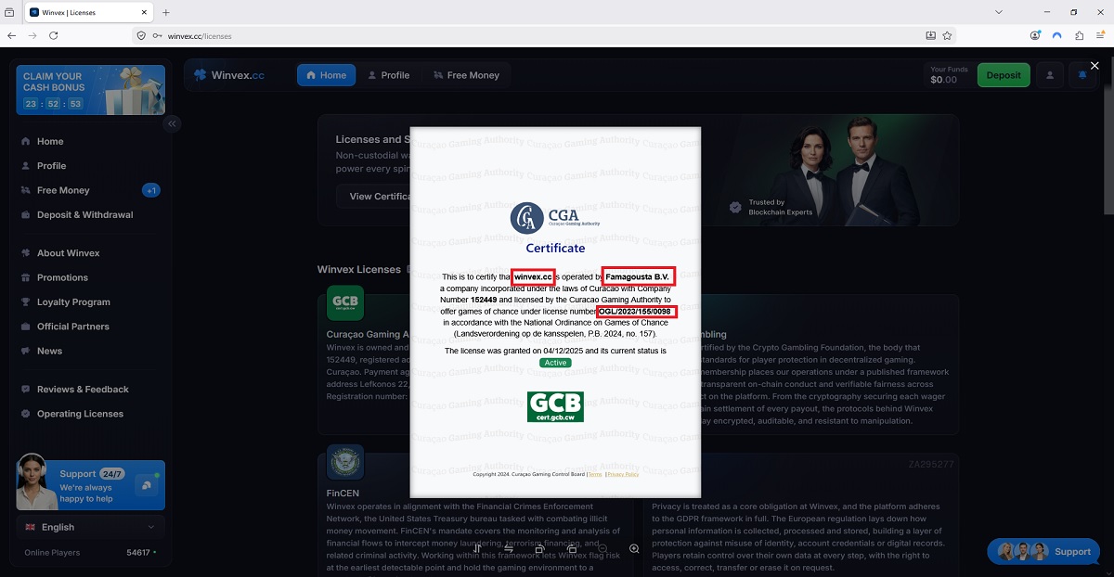Bookmark this page with the star icon
This screenshot has height=577, width=1114.
tap(947, 35)
